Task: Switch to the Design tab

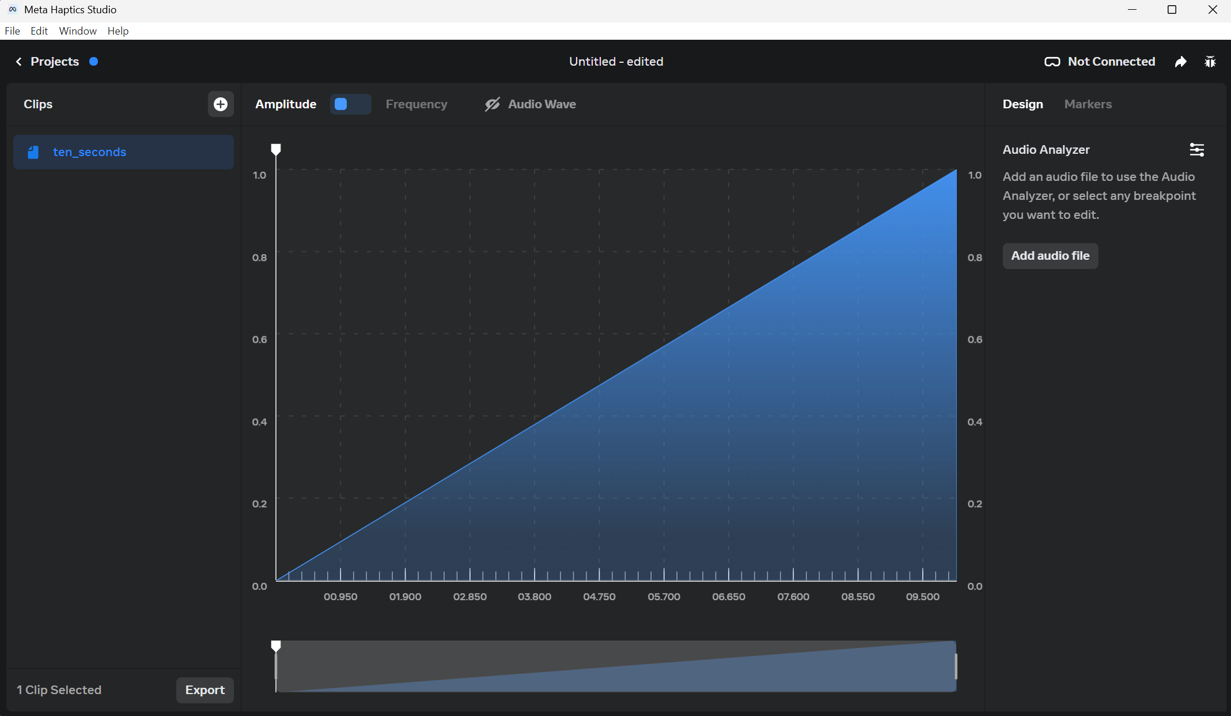Action: coord(1022,104)
